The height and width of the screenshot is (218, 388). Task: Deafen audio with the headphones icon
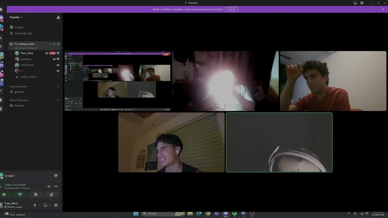(45, 205)
